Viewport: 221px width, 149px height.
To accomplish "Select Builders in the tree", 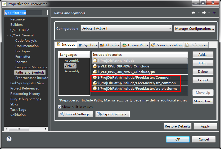I will point(16,25).
